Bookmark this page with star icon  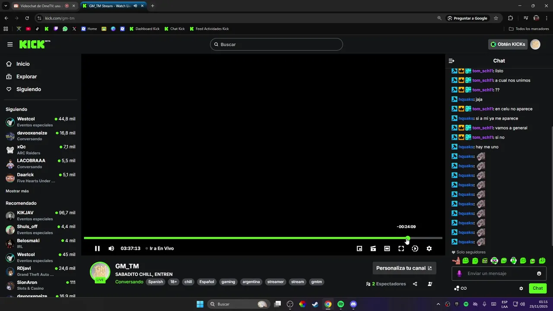(x=496, y=18)
